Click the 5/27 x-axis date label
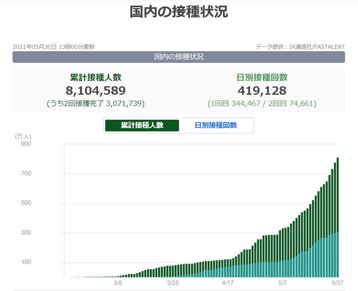Screen dimensions: 358x291 pos(337,283)
